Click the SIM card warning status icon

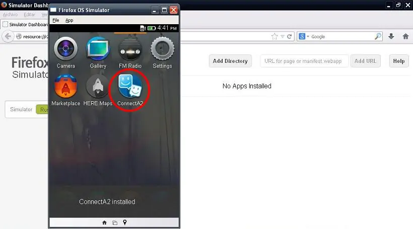(x=143, y=28)
